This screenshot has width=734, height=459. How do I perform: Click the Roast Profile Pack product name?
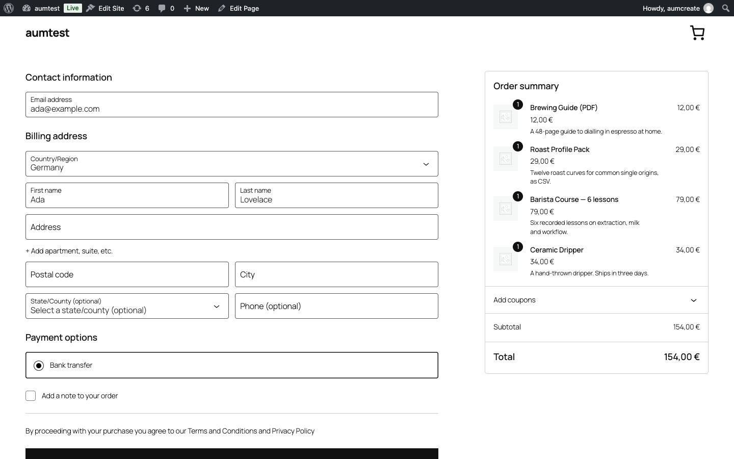click(x=560, y=149)
